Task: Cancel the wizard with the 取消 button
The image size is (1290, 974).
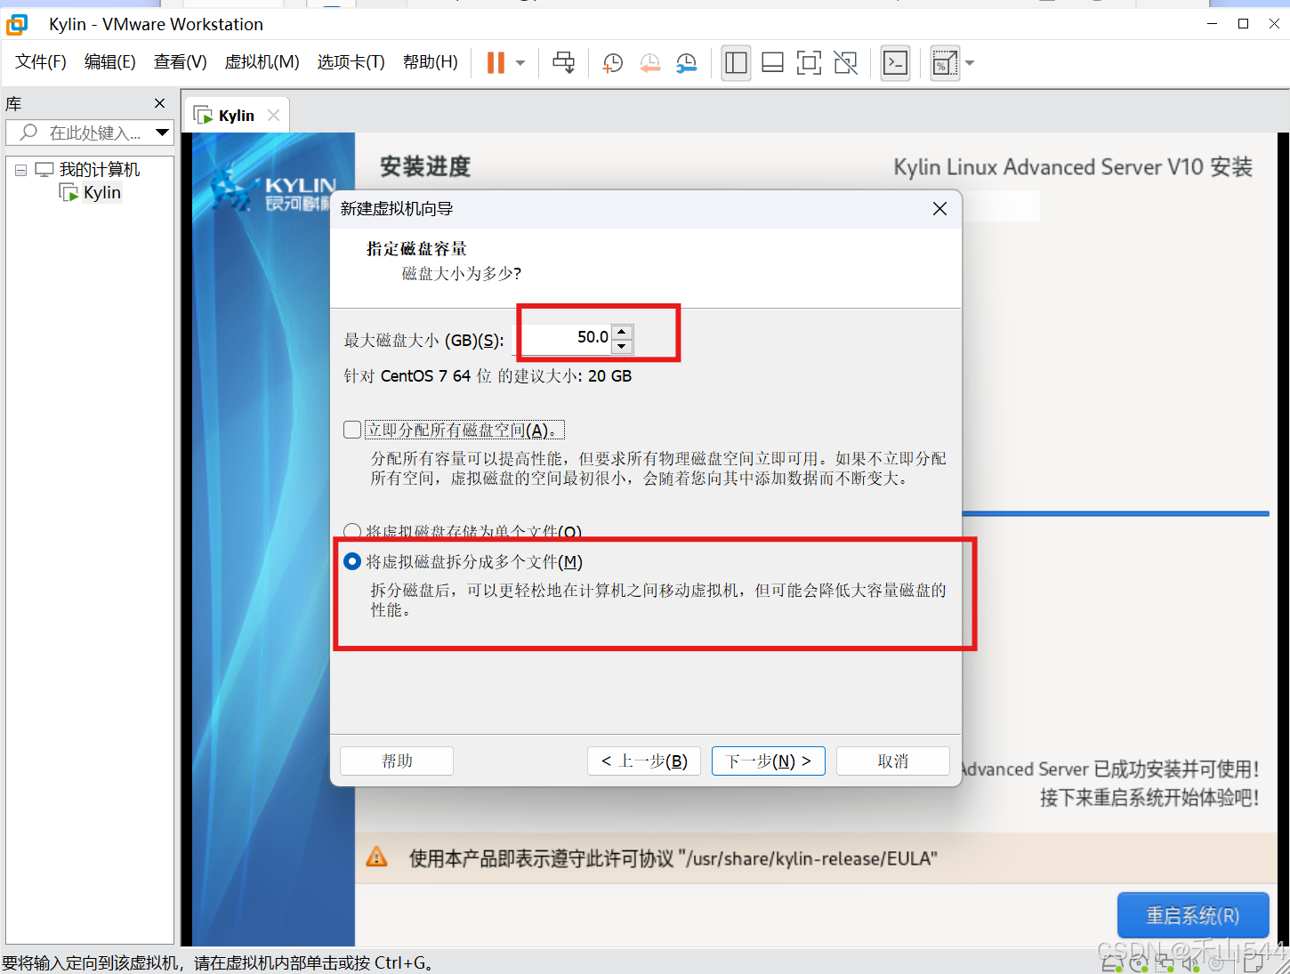Action: pyautogui.click(x=893, y=761)
